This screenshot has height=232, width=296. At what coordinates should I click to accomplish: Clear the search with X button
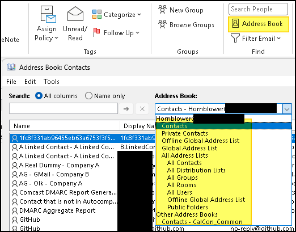click(x=142, y=109)
